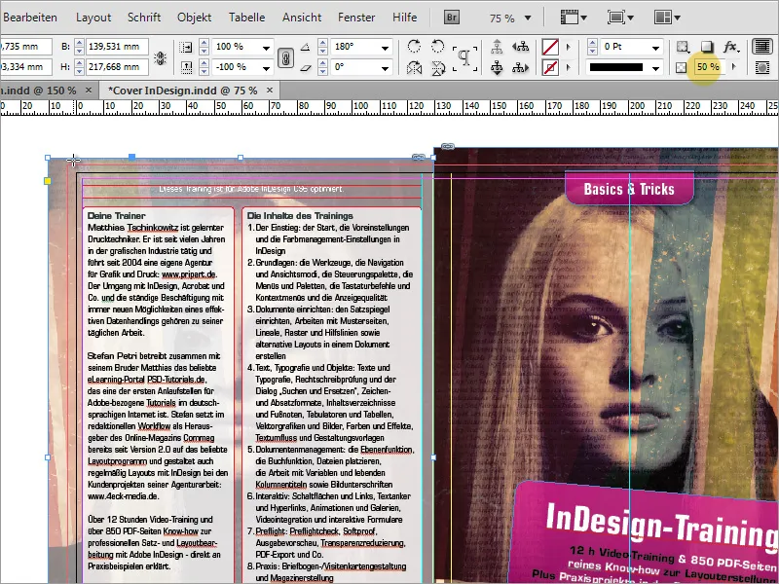Open opacity slider arrow next to 50 %

pyautogui.click(x=734, y=66)
